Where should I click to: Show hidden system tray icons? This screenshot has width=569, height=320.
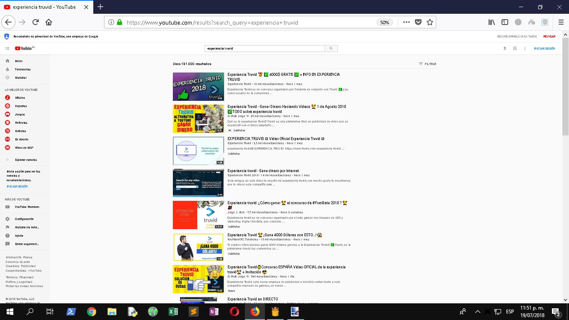[477, 311]
